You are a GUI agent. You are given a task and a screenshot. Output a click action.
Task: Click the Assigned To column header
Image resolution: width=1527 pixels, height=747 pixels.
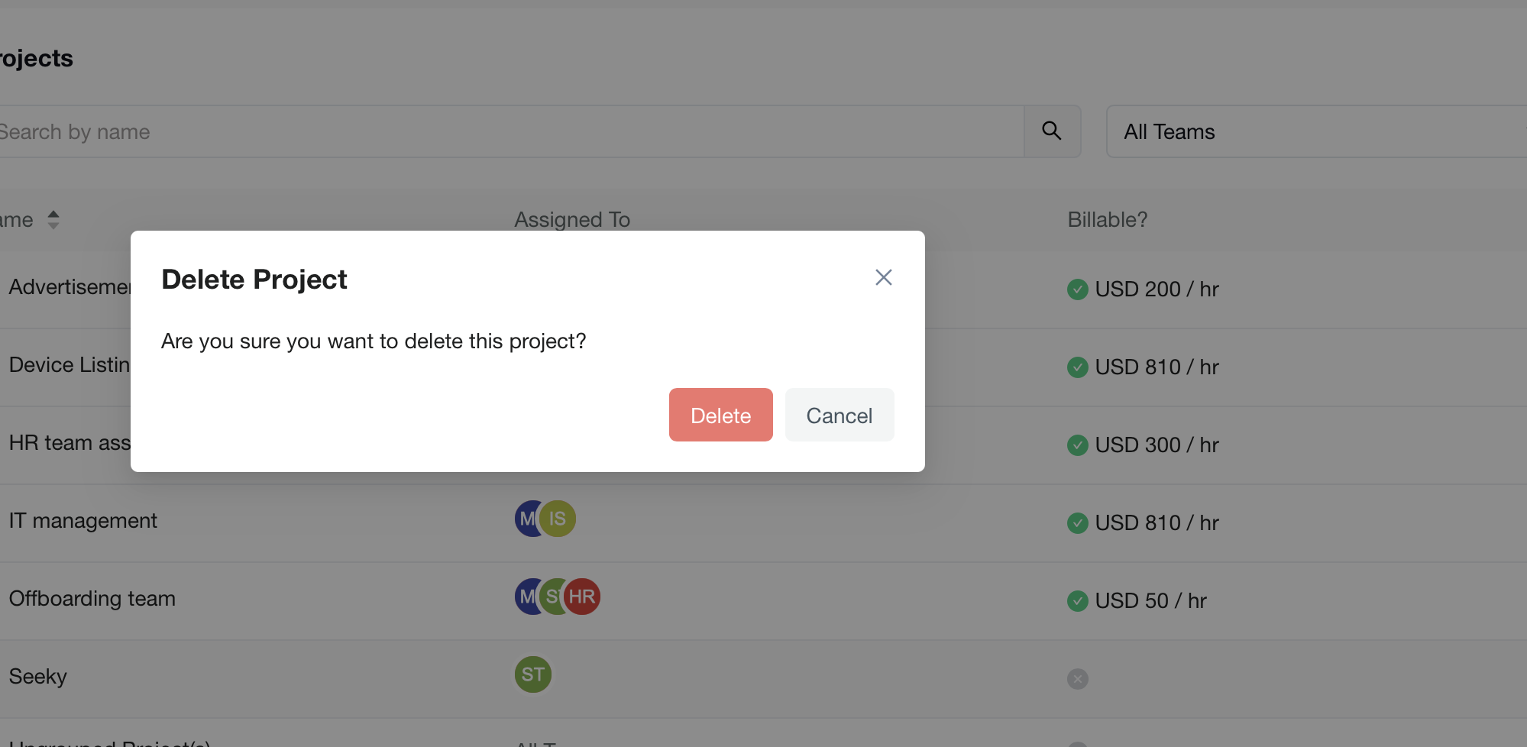[572, 220]
